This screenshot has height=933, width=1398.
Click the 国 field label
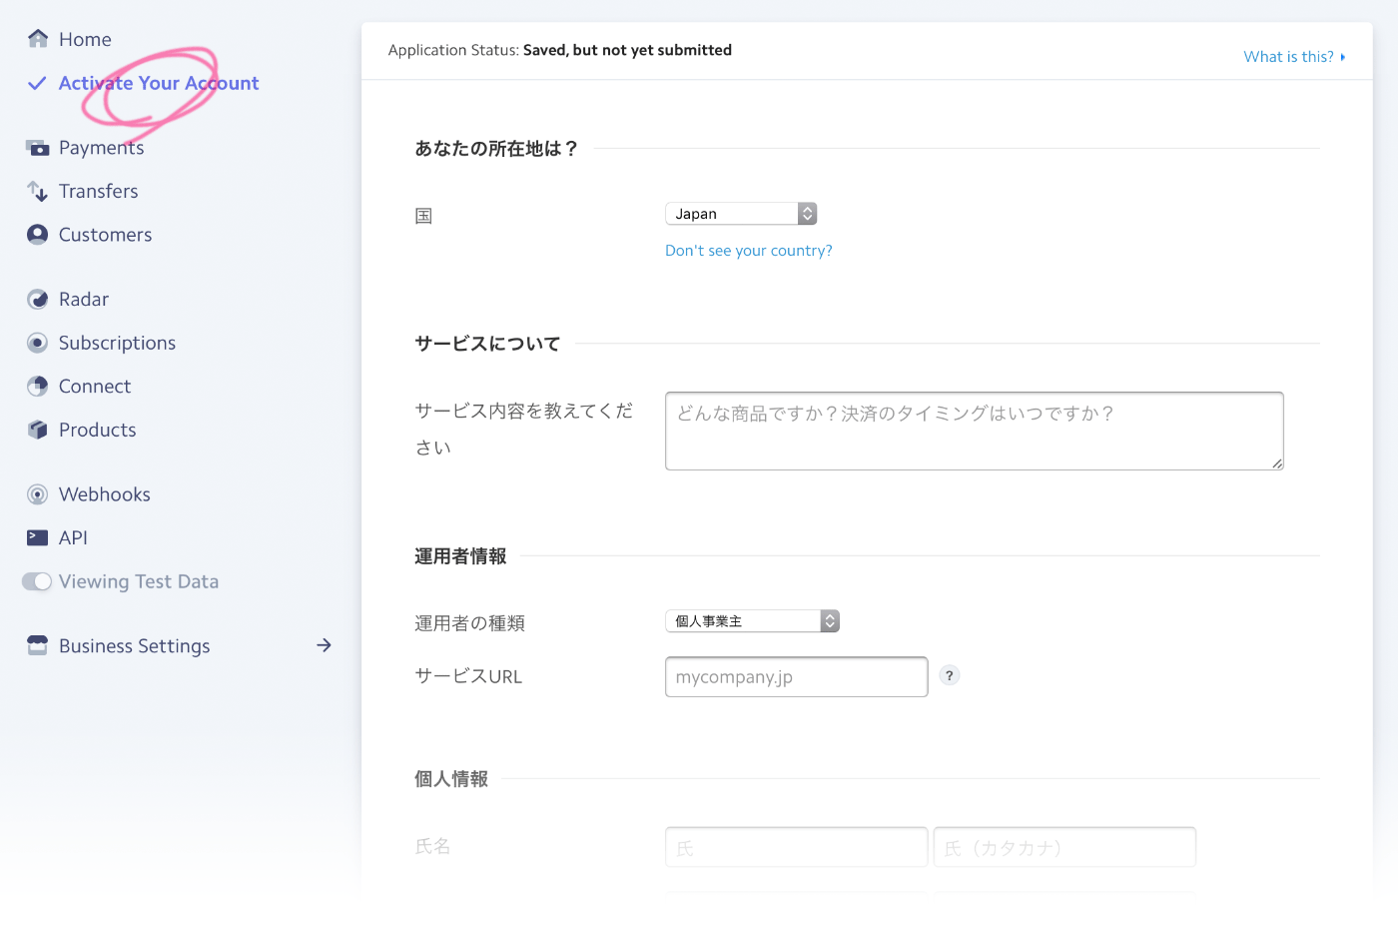click(423, 216)
